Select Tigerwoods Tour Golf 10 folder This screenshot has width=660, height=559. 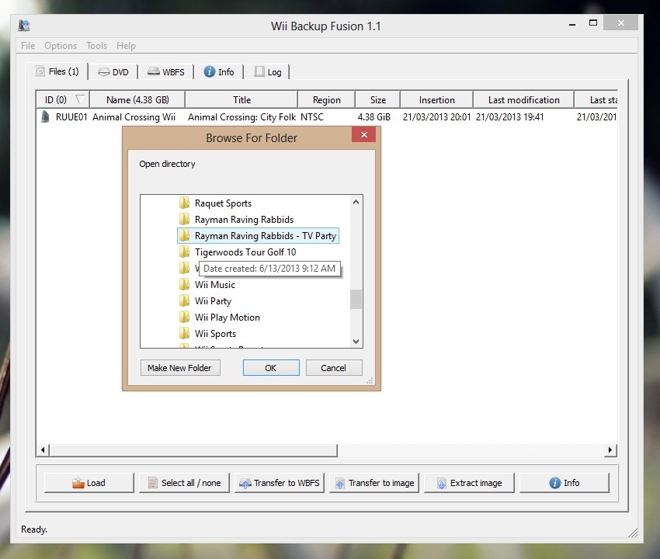click(x=245, y=252)
